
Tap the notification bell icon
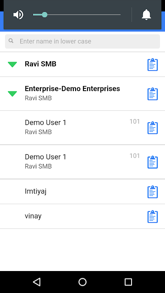(146, 15)
